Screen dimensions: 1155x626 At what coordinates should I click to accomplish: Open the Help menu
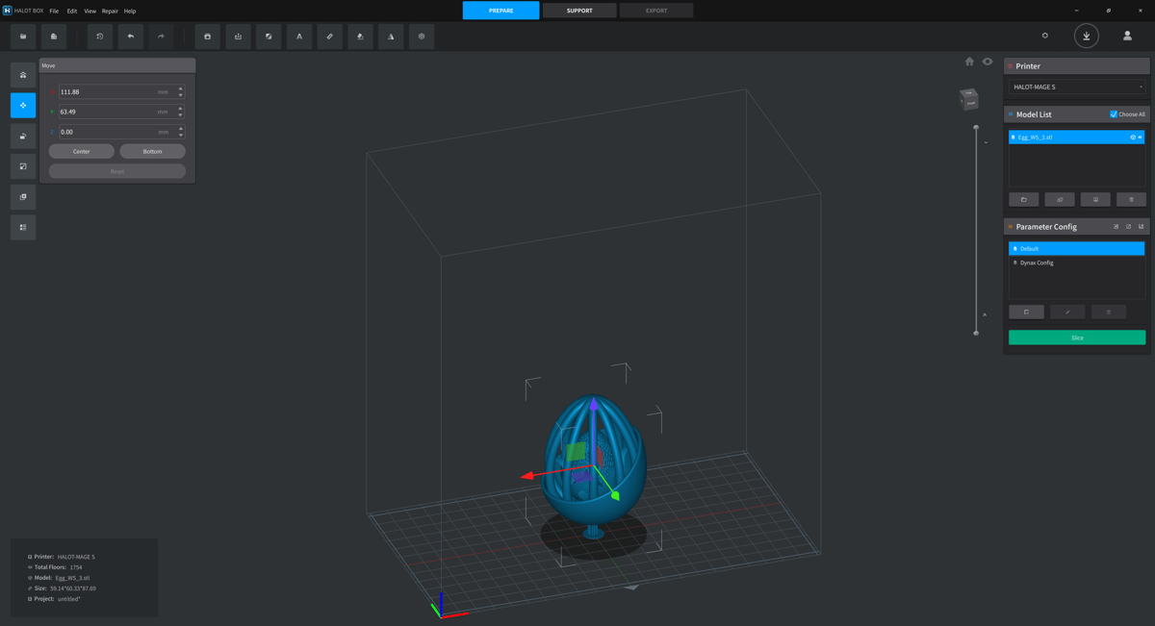click(x=130, y=12)
